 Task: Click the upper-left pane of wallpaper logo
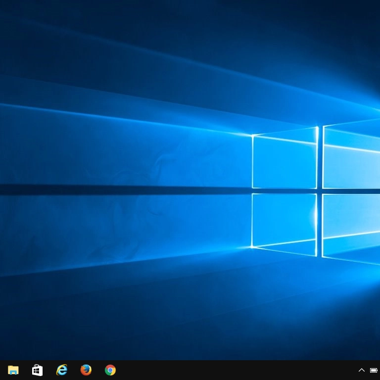pos(284,161)
